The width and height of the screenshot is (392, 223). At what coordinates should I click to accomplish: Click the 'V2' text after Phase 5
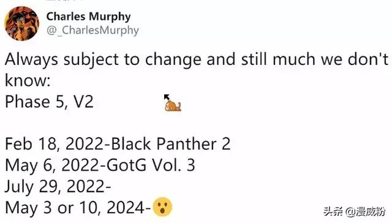[x=83, y=102]
